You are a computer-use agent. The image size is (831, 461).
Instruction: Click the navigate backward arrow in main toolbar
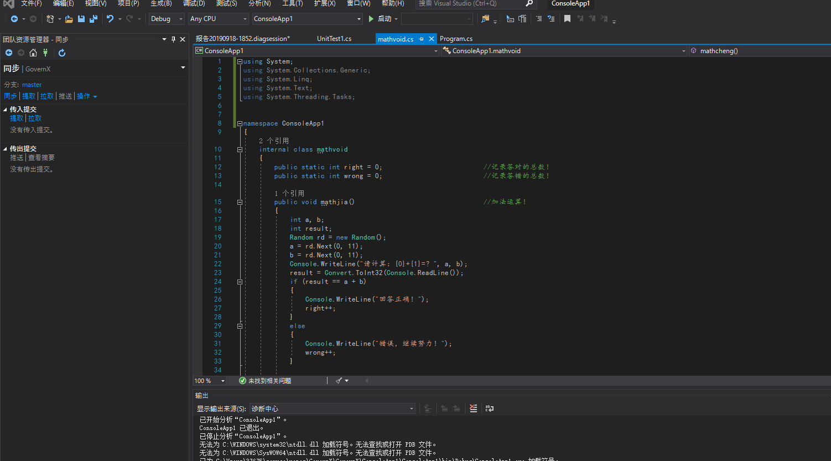(x=14, y=19)
